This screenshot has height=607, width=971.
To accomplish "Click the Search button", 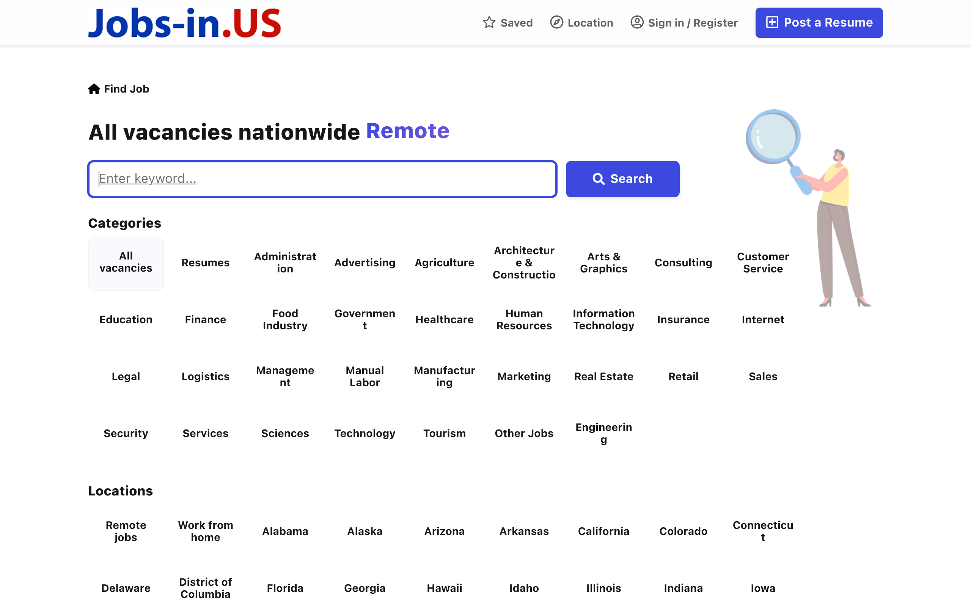I will click(x=622, y=179).
